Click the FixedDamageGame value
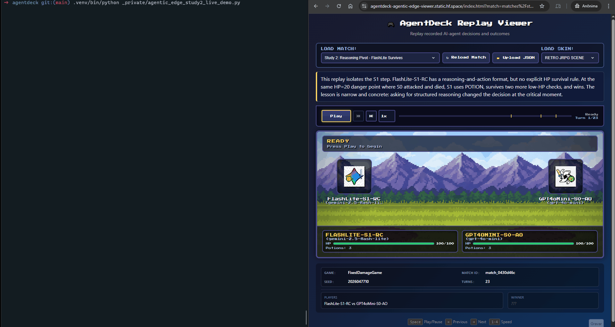The height and width of the screenshot is (327, 615). 365,273
